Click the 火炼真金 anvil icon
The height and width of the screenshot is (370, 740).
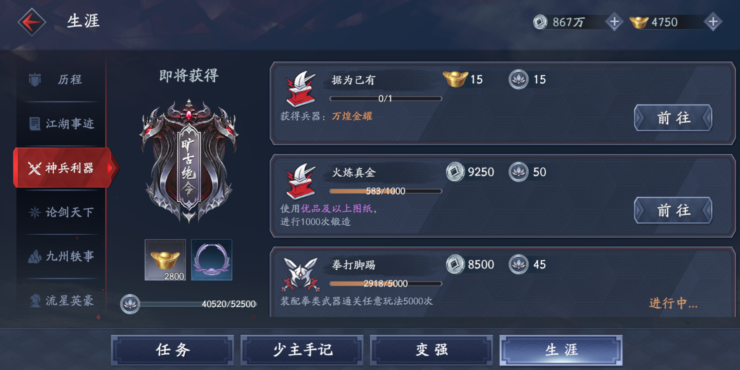tap(300, 181)
